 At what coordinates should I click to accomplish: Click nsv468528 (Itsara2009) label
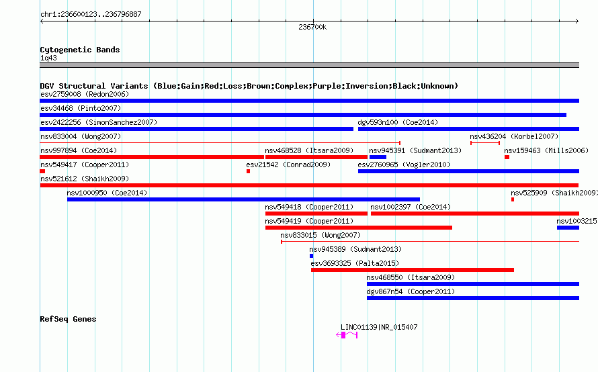coord(309,150)
